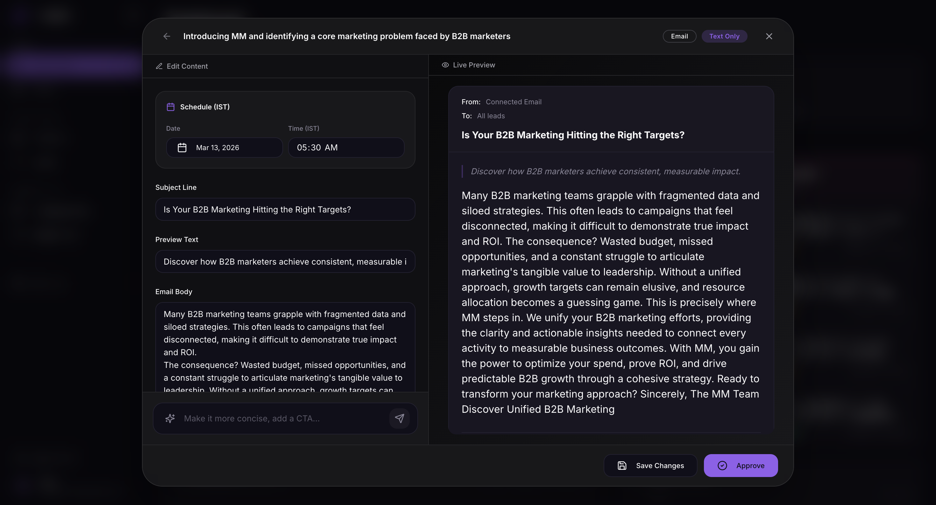Click the 'Date' label above date field
This screenshot has width=936, height=505.
pyautogui.click(x=173, y=128)
